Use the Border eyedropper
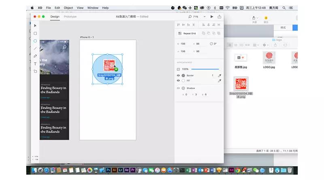324x180 pixels. pyautogui.click(x=220, y=76)
